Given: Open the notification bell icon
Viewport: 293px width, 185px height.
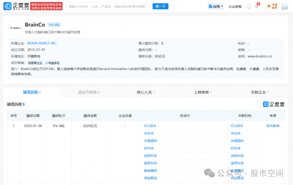Looking at the screenshot, I should 257,6.
